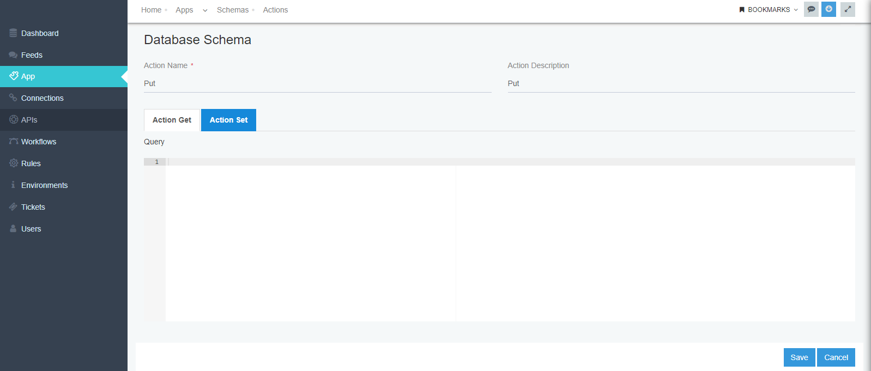Click line 1 in the Query editor
The width and height of the screenshot is (871, 371).
tap(510, 162)
